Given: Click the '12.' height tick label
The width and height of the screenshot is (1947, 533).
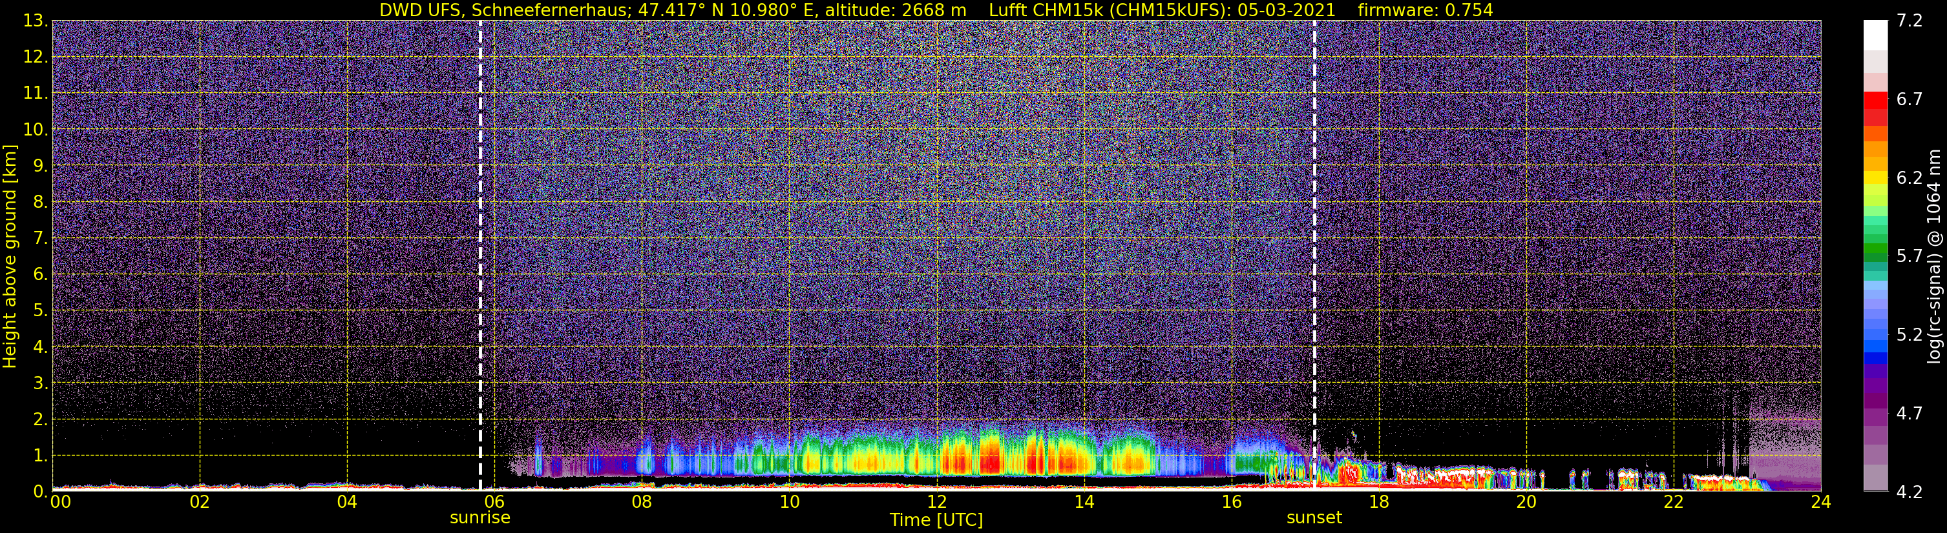Looking at the screenshot, I should click(x=36, y=57).
